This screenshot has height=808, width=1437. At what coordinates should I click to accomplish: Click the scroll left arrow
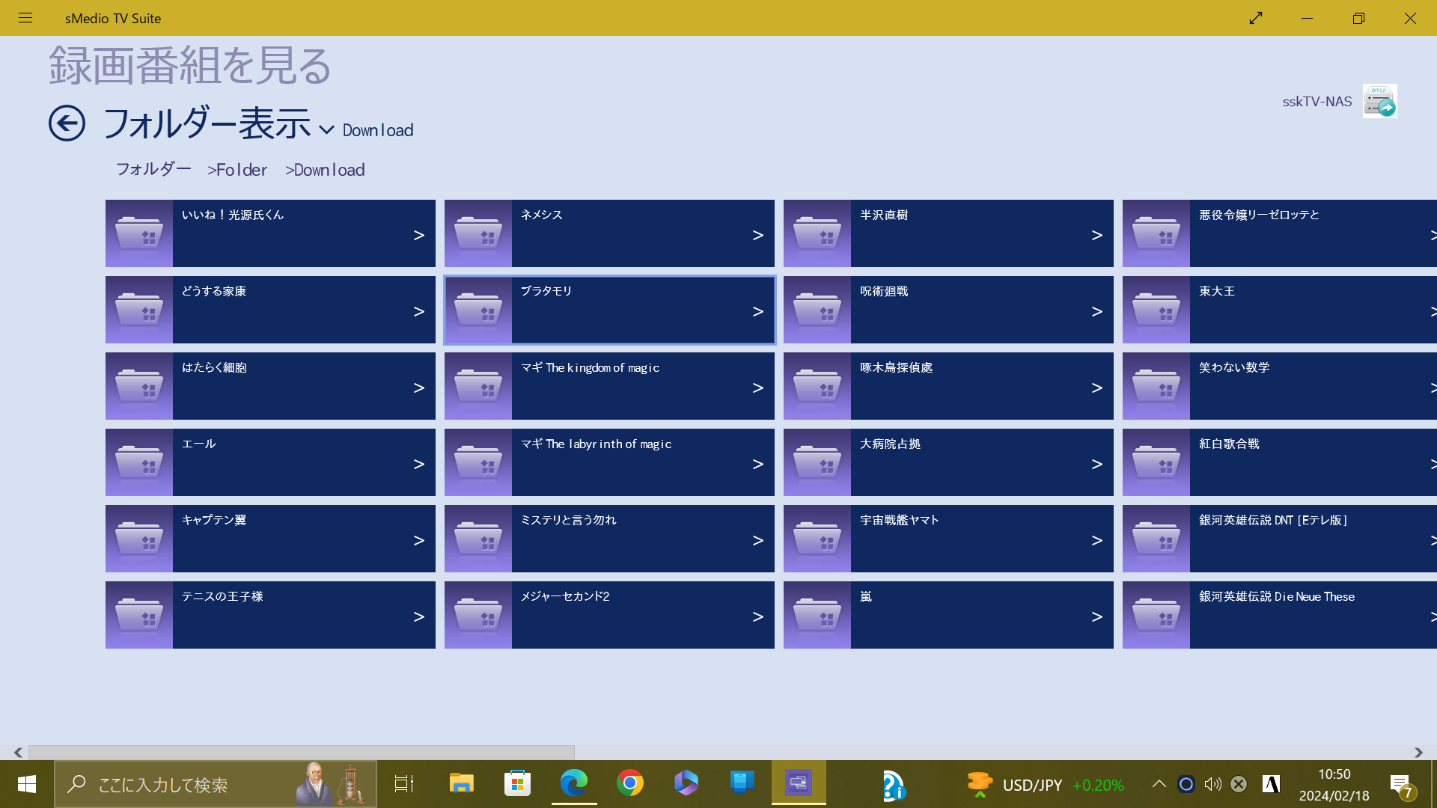(x=18, y=752)
